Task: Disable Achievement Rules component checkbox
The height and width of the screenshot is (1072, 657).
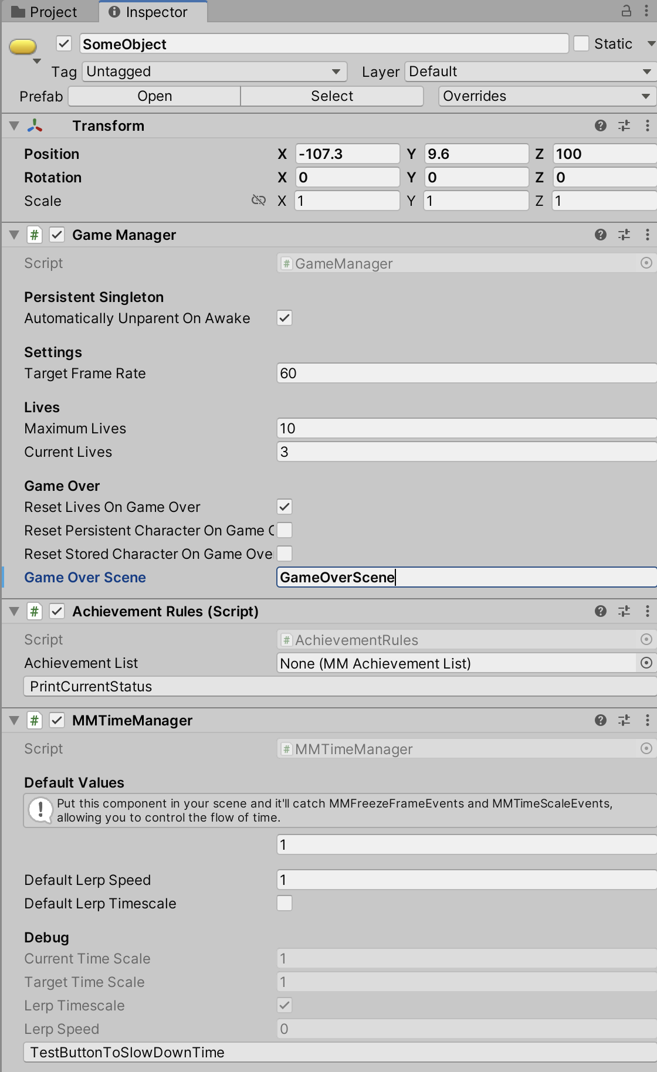Action: click(x=56, y=611)
